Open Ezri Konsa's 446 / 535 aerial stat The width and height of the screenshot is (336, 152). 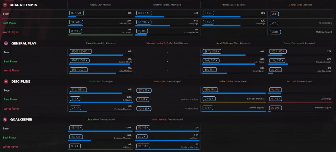[211, 61]
